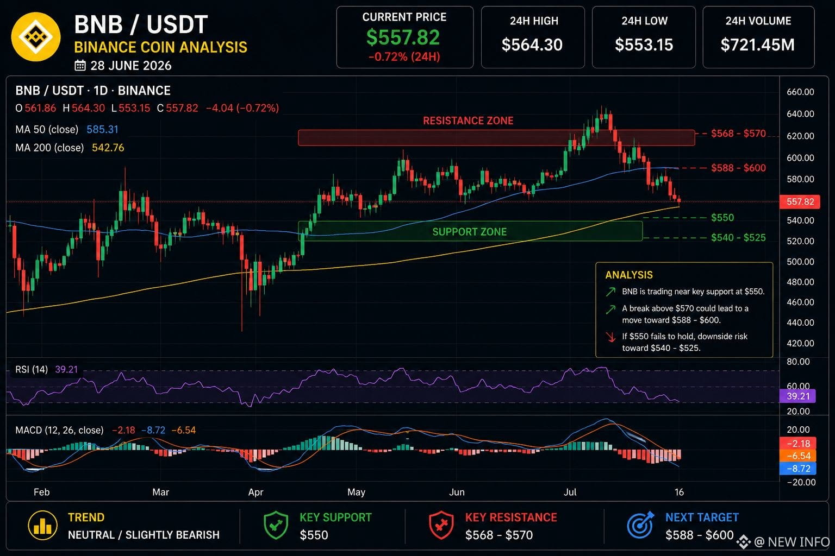Click the red resistance zone rectangle on the chart
835x556 pixels.
(x=496, y=137)
